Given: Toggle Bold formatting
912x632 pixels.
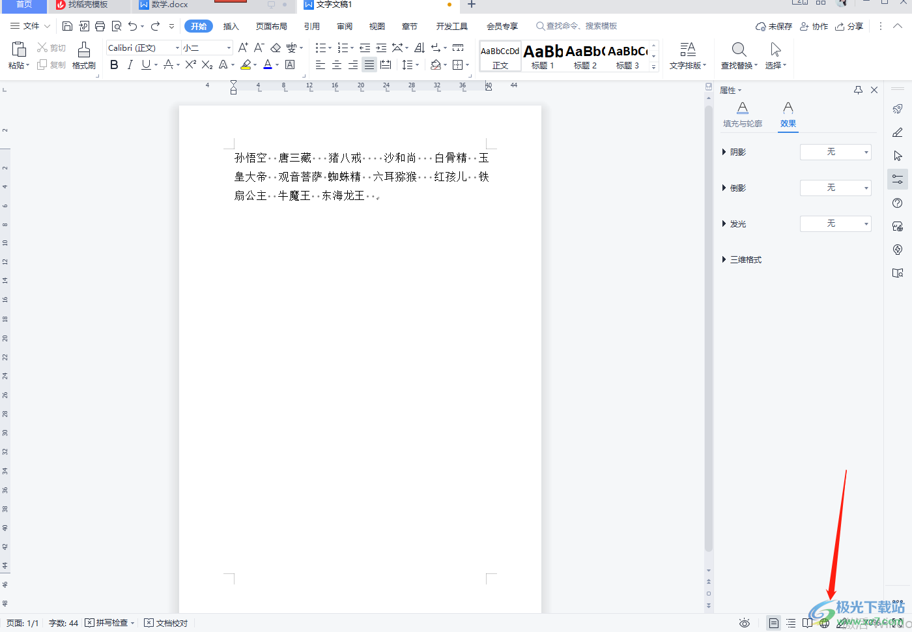Looking at the screenshot, I should 114,65.
